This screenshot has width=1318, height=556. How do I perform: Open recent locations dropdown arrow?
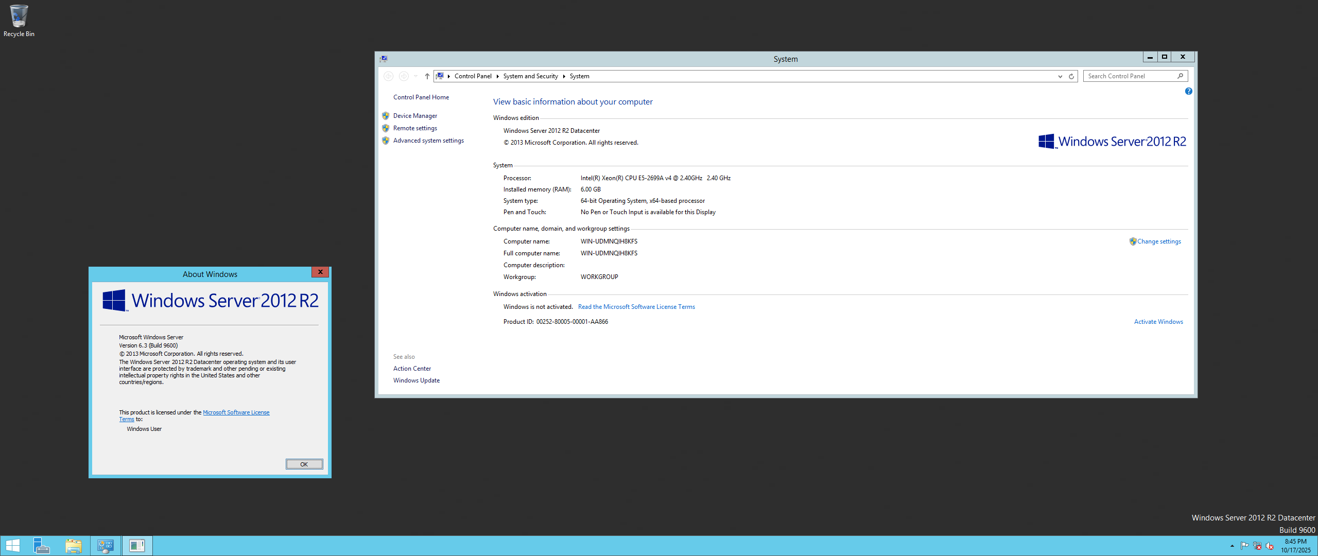tap(415, 76)
